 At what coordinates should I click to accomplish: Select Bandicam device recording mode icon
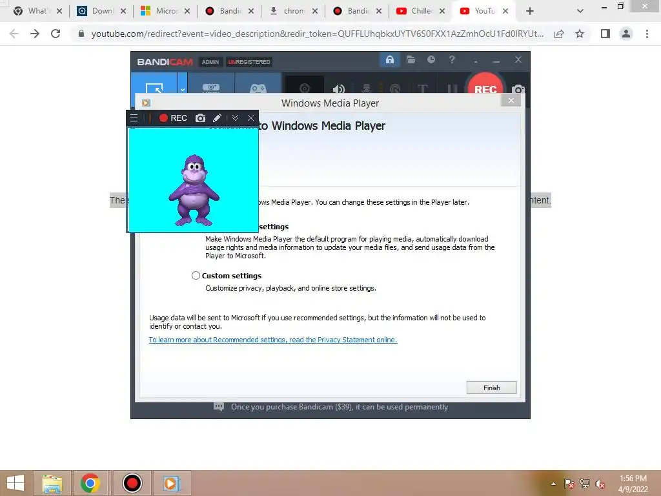(211, 88)
